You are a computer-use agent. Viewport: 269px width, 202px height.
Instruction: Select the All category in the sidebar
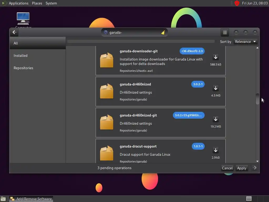[38, 43]
